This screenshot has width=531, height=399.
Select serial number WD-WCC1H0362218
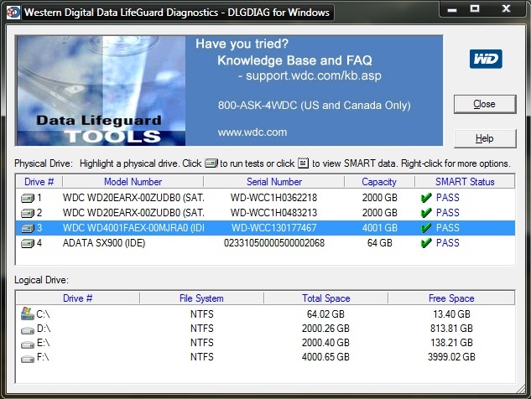[x=273, y=198]
